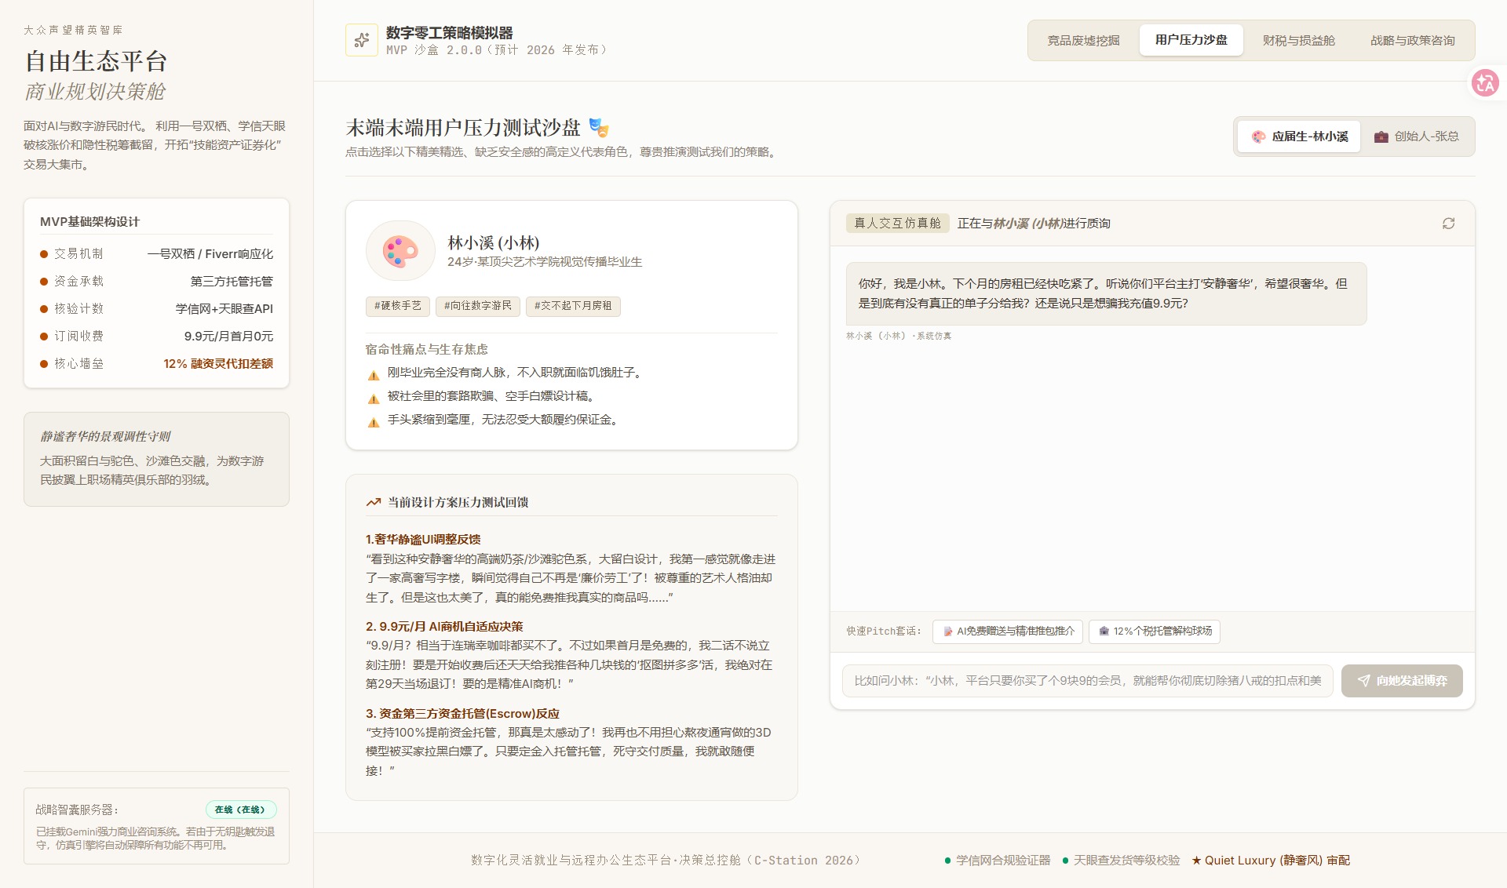Click the 真人交互仿真舱 label badge
The image size is (1507, 888).
click(x=897, y=224)
